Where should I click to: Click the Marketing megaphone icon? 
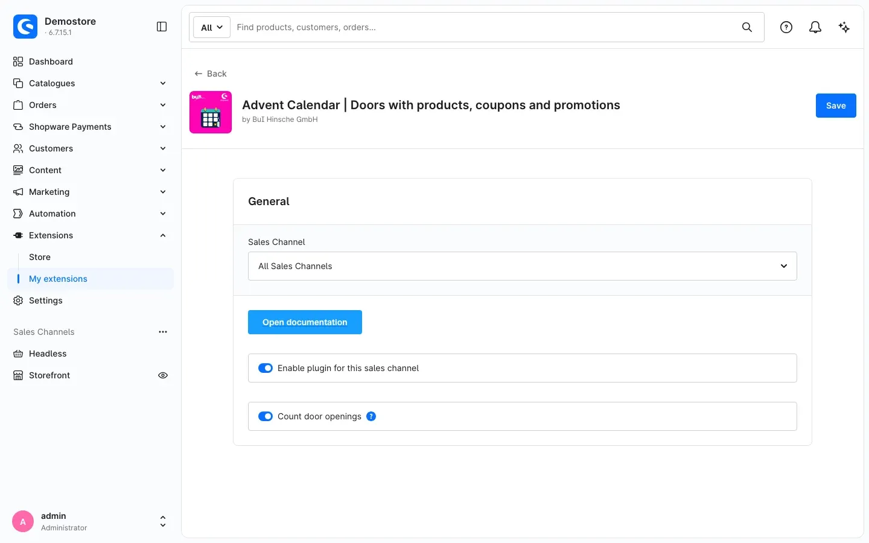click(18, 192)
